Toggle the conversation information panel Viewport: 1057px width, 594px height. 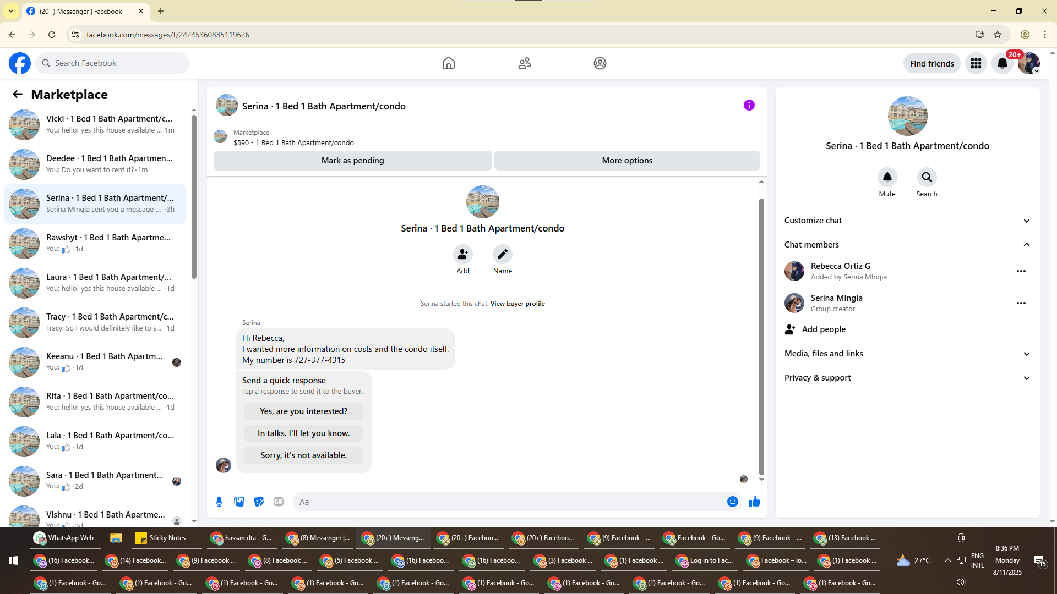click(x=749, y=105)
